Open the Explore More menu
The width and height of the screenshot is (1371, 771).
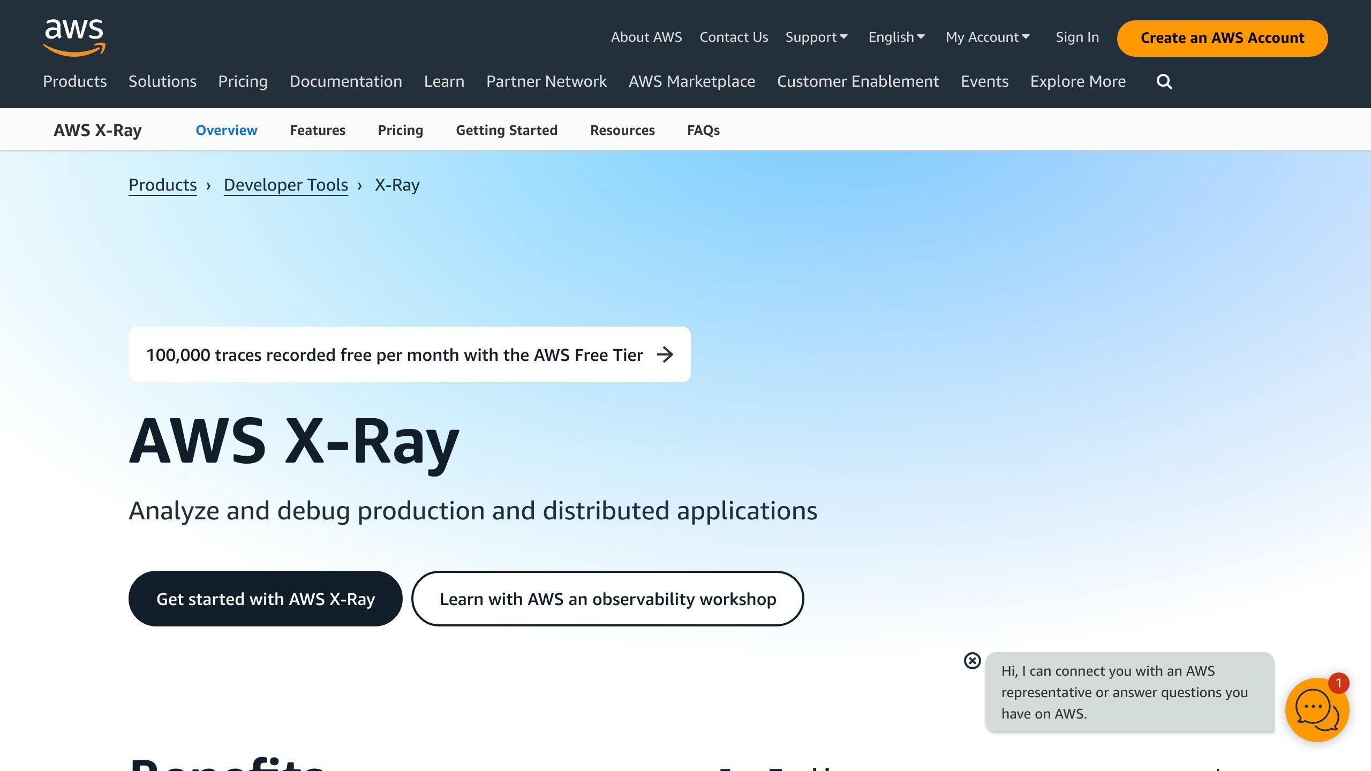(x=1078, y=81)
